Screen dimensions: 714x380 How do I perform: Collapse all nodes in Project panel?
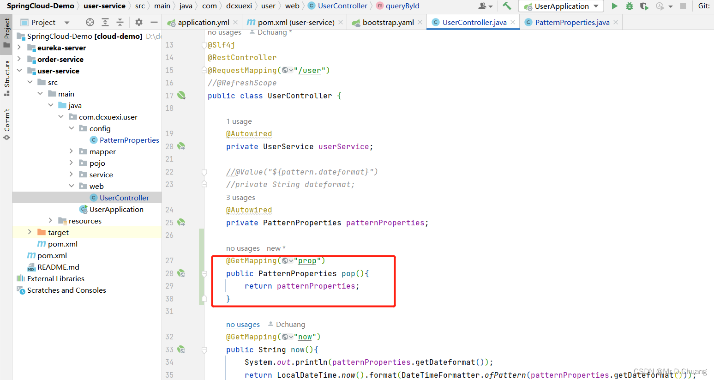(120, 22)
